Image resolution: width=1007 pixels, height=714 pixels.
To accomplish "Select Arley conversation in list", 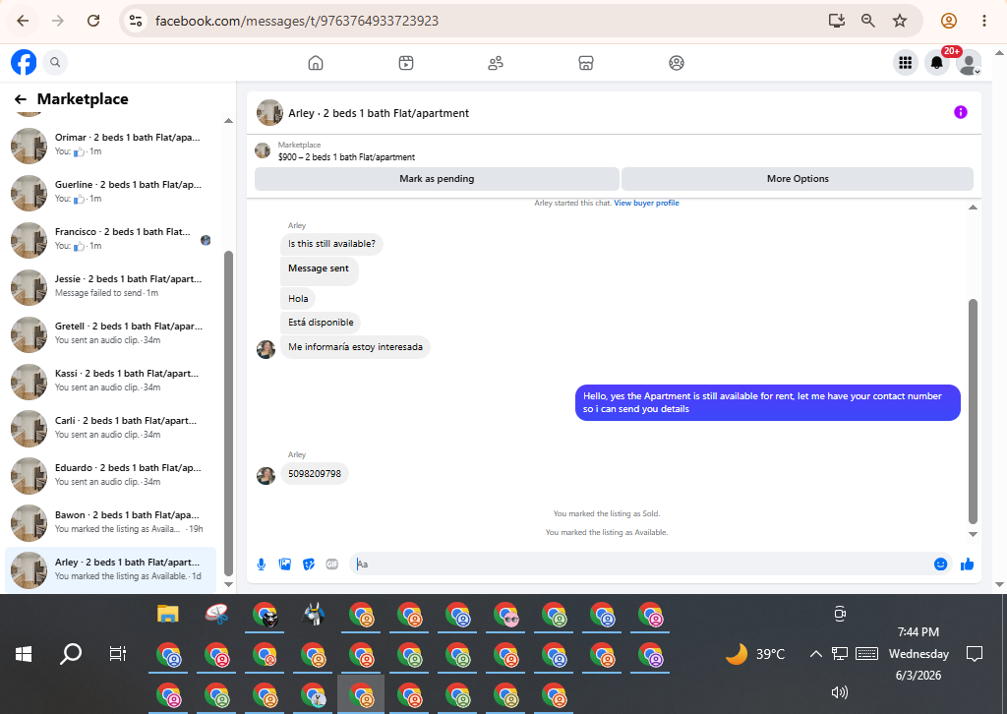I will 110,570.
